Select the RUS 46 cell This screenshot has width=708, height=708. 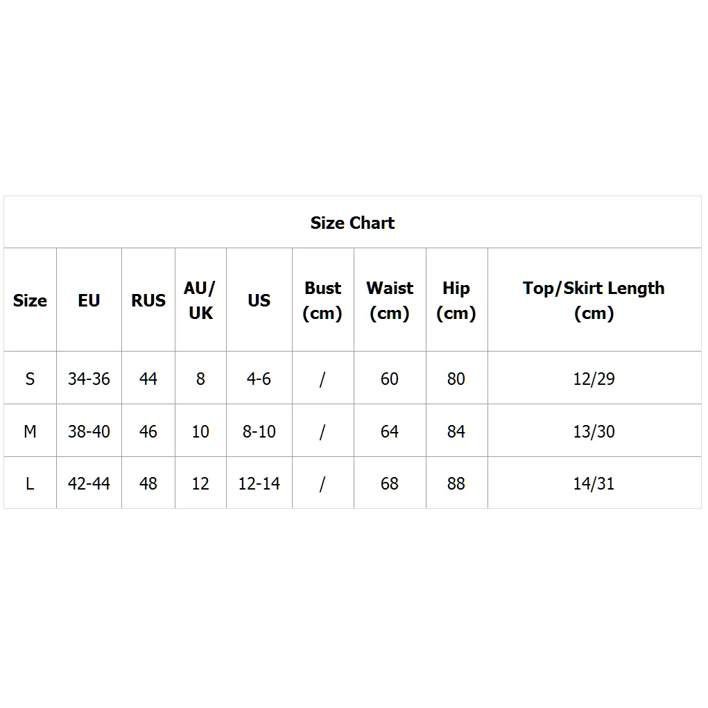(148, 431)
